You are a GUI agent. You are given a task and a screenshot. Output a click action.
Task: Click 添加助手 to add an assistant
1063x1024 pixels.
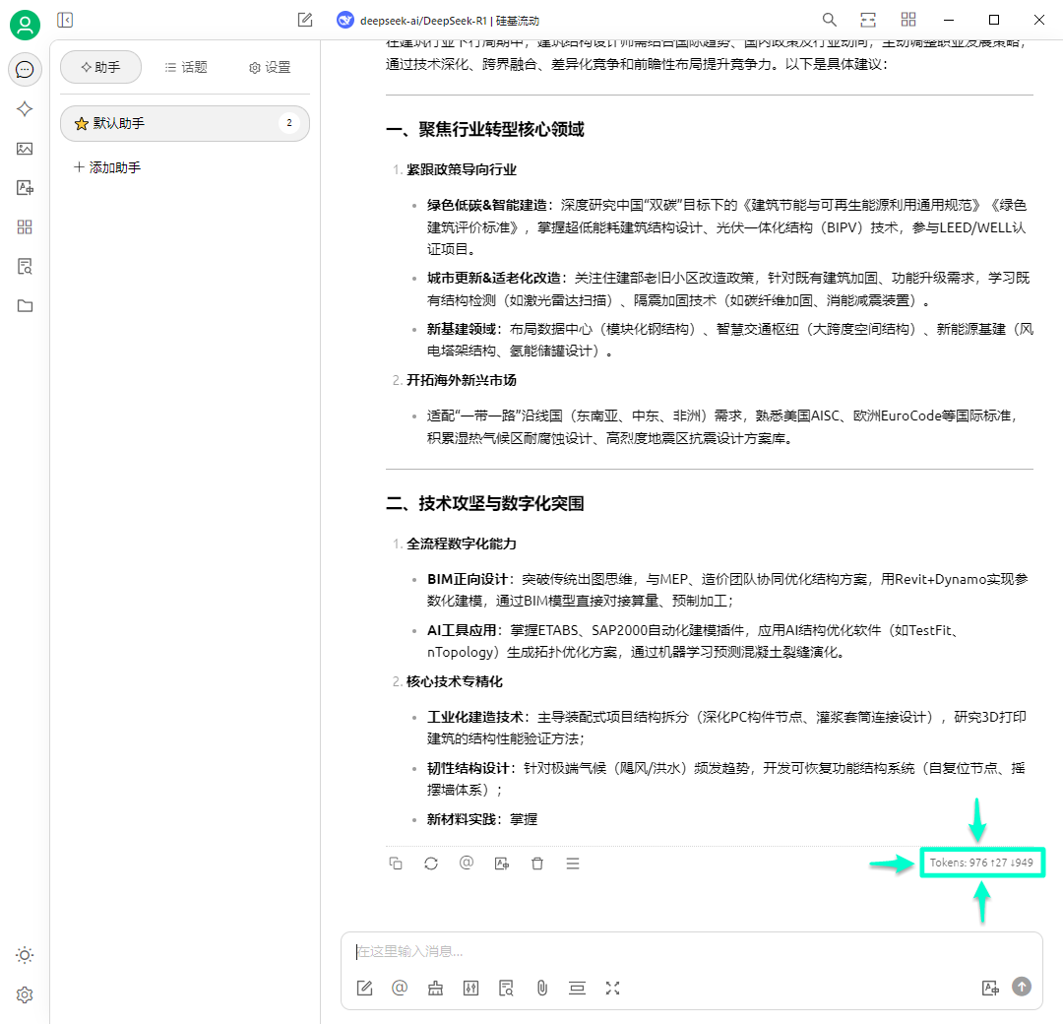[108, 167]
